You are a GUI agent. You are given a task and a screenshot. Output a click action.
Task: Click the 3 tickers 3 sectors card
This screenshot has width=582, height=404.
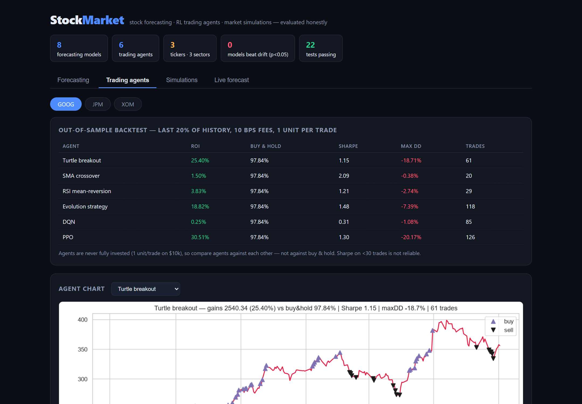click(x=190, y=48)
